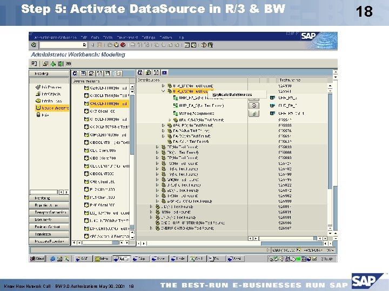Click the SAP taskbar button
The image size is (389, 291).
coord(83,259)
